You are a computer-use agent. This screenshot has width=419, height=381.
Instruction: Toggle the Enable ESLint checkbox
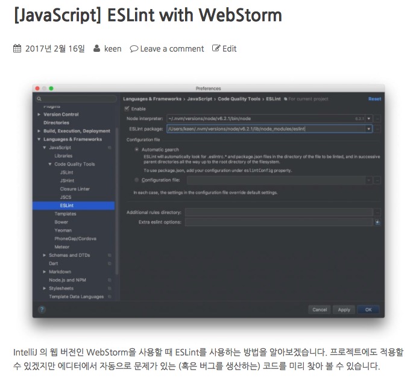[x=127, y=109]
